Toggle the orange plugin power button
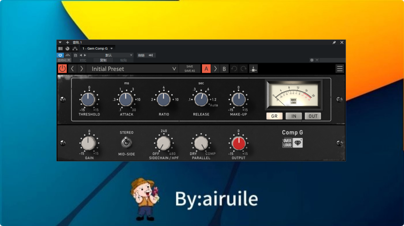The height and width of the screenshot is (226, 404). 62,69
